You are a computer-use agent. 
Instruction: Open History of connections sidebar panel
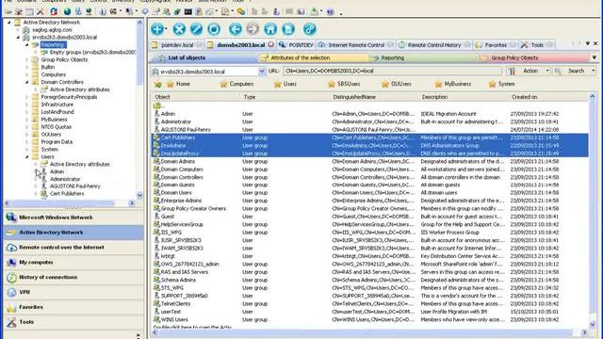coord(73,277)
